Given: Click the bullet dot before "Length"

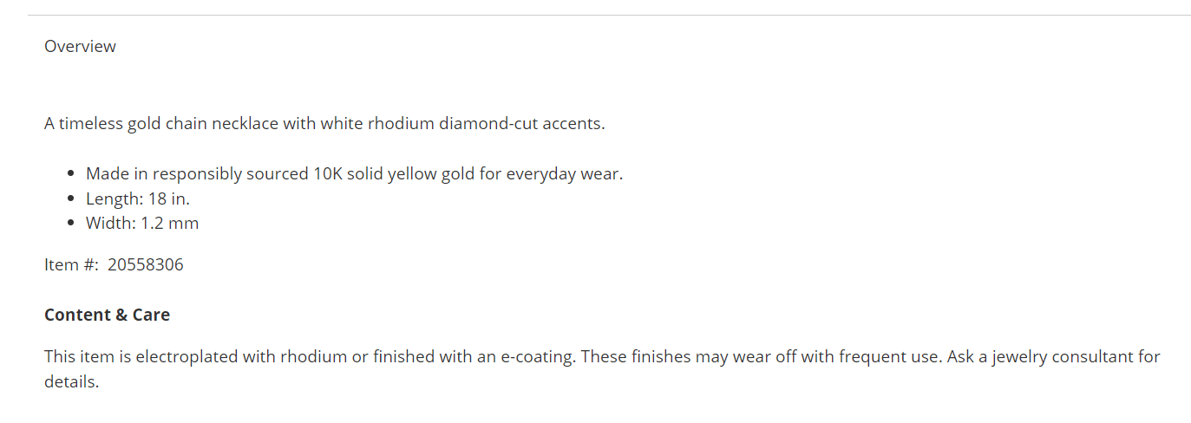Looking at the screenshot, I should click(70, 199).
